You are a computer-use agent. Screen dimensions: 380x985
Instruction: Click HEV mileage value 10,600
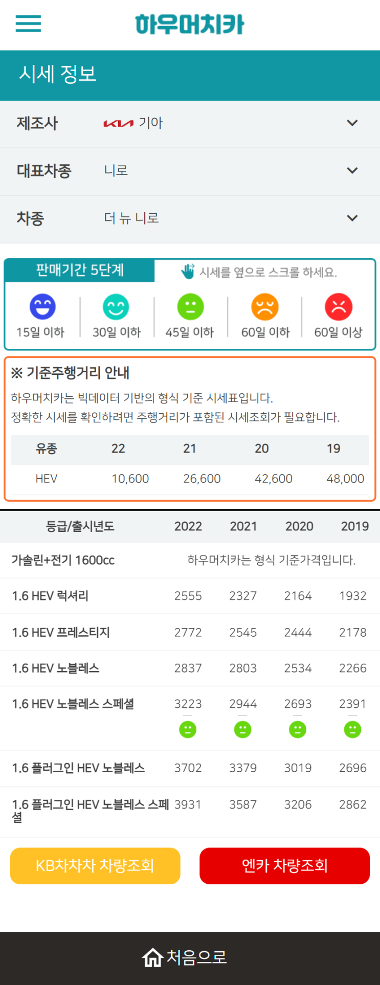tap(130, 479)
